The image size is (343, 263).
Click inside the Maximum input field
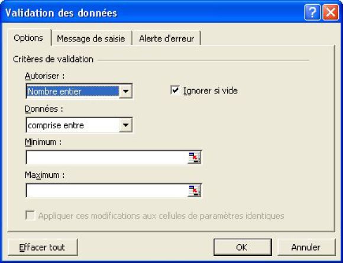coord(107,190)
